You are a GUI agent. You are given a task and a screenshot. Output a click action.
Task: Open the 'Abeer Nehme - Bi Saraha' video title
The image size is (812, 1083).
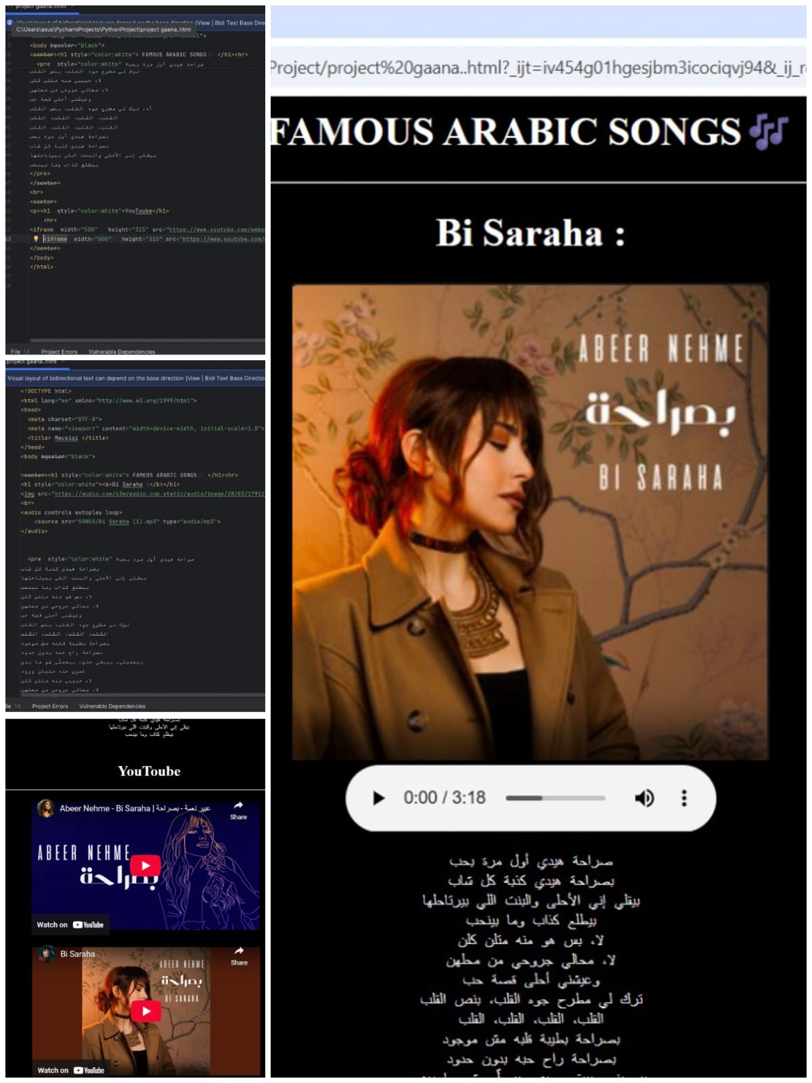[135, 808]
